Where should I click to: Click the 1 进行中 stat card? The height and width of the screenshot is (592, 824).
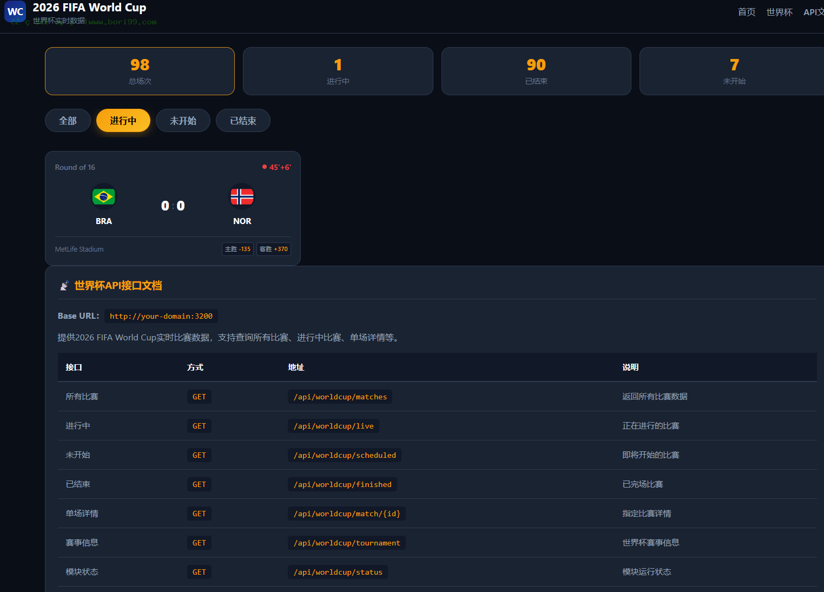pyautogui.click(x=338, y=71)
